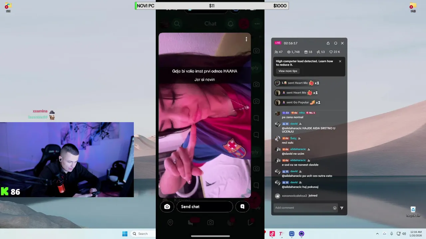Click the purple circle app icon in taskbar
The width and height of the screenshot is (426, 239).
point(302,234)
